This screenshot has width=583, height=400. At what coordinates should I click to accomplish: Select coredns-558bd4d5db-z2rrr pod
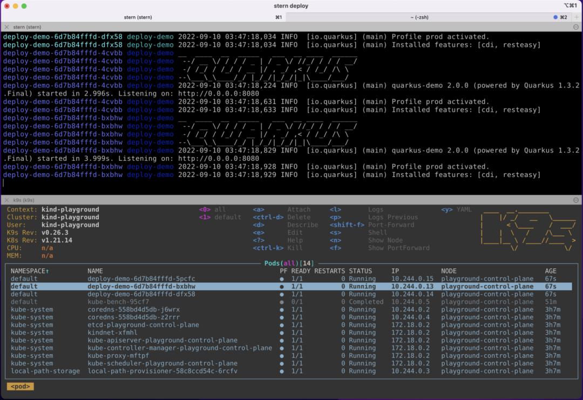coord(291,317)
